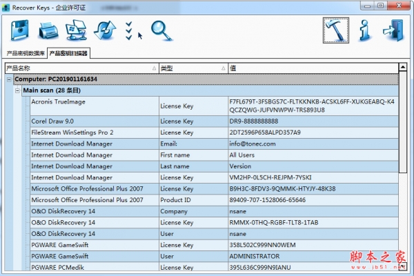Collapse the Computer: PC201901161634 node
414x276 pixels.
click(x=10, y=79)
